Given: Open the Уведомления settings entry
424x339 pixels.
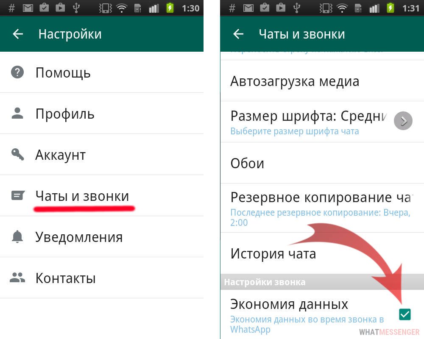Looking at the screenshot, I should coord(102,236).
